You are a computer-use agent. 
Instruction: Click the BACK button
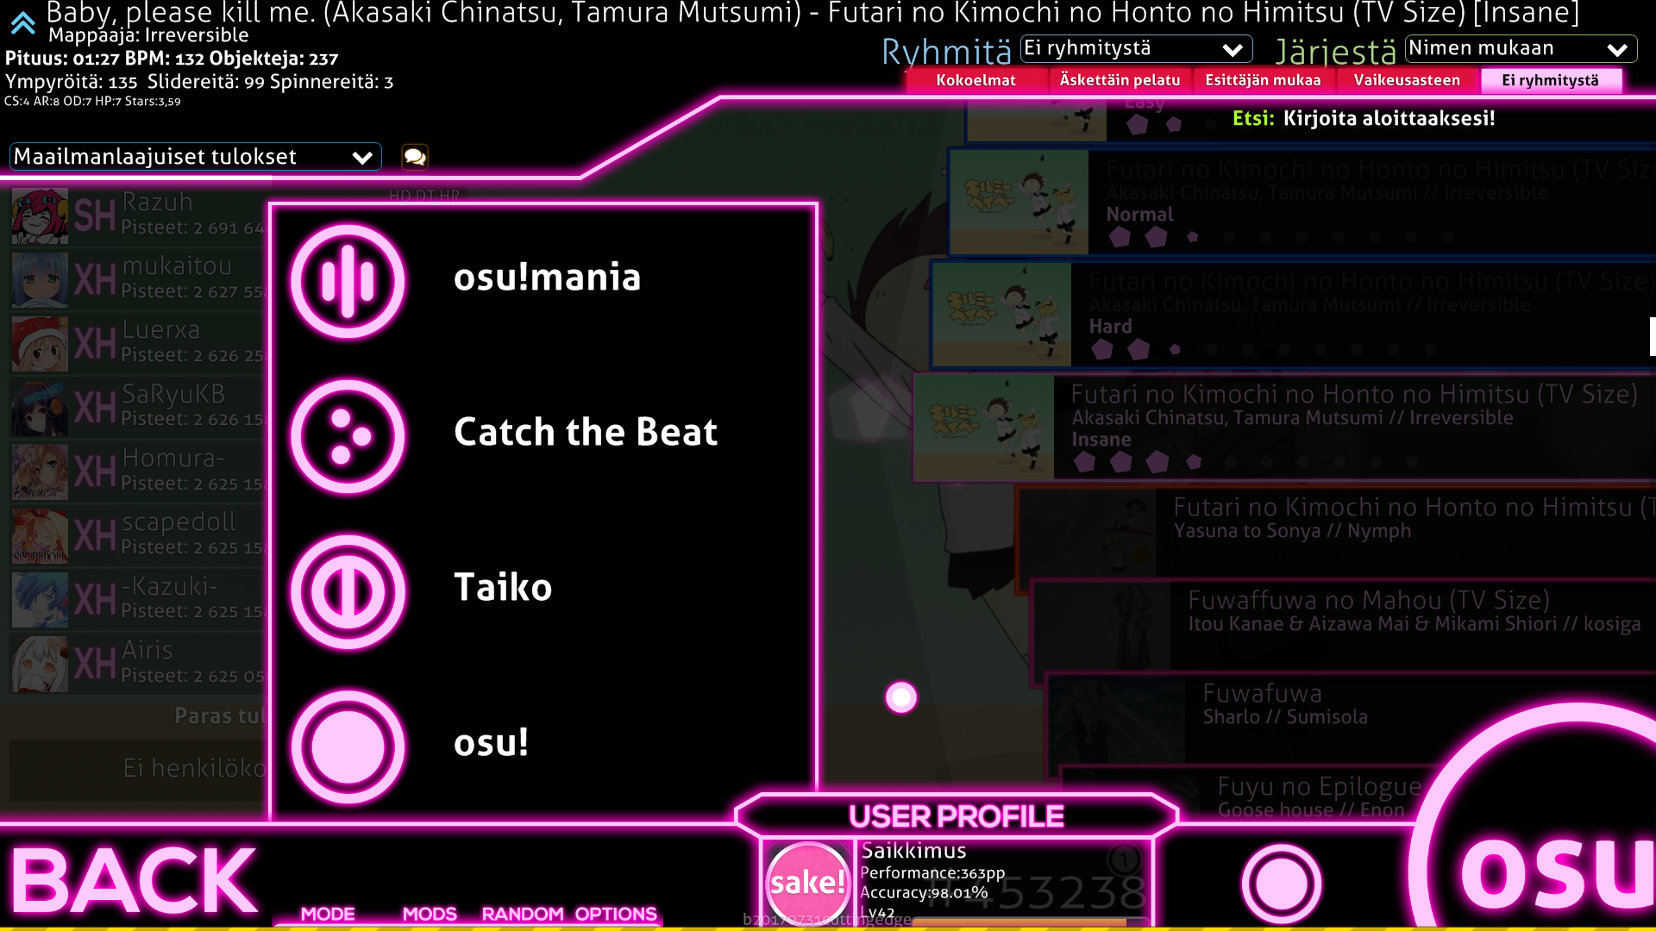click(x=134, y=879)
